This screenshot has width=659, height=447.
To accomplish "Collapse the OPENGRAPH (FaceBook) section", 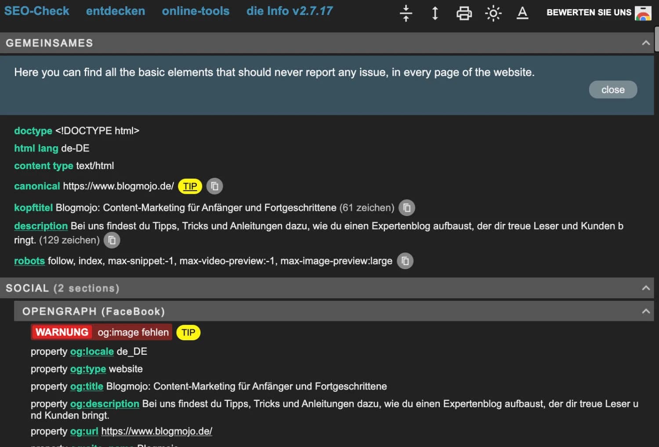I will tap(646, 311).
